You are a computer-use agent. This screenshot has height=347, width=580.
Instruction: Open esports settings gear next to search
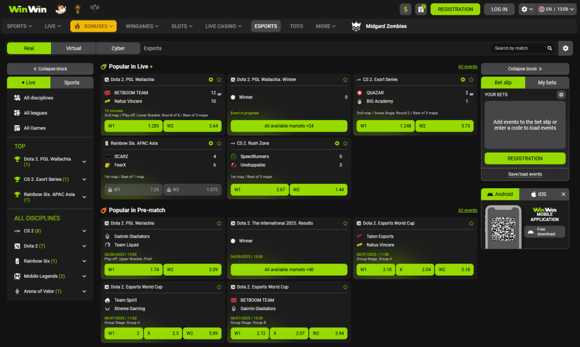pos(565,48)
